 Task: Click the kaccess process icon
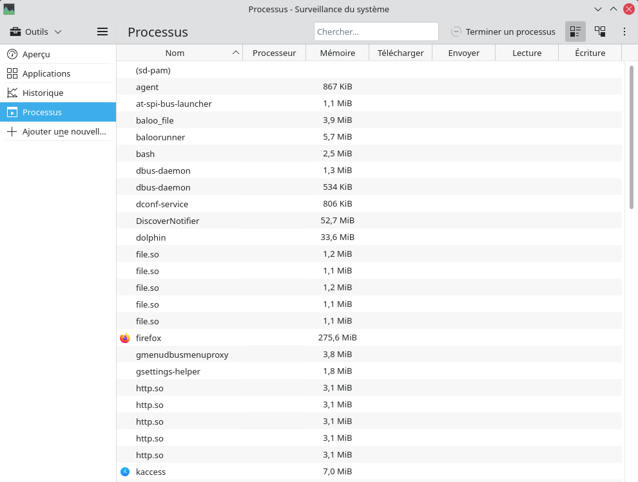tap(125, 472)
